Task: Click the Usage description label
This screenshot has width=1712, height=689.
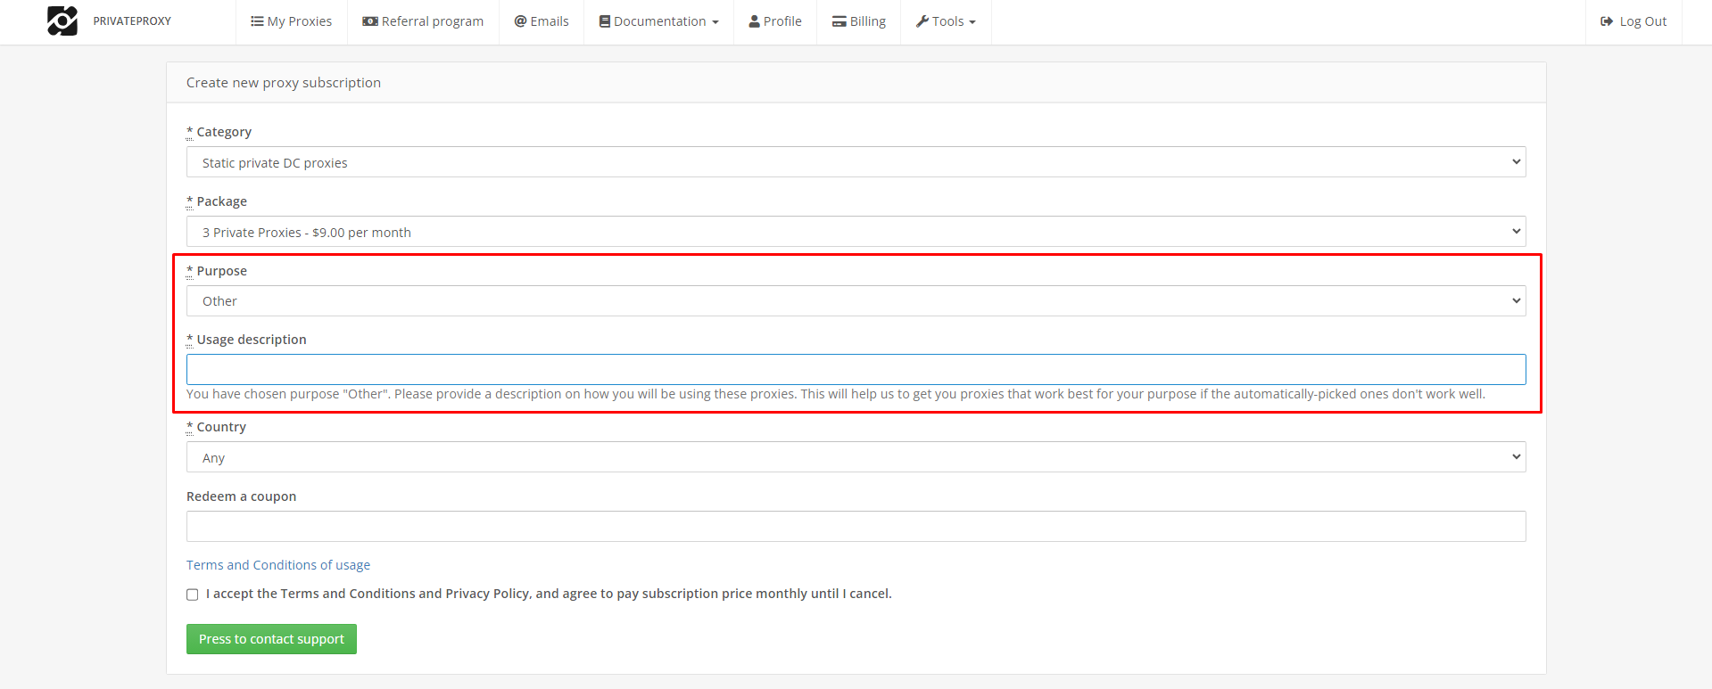Action: pyautogui.click(x=252, y=340)
